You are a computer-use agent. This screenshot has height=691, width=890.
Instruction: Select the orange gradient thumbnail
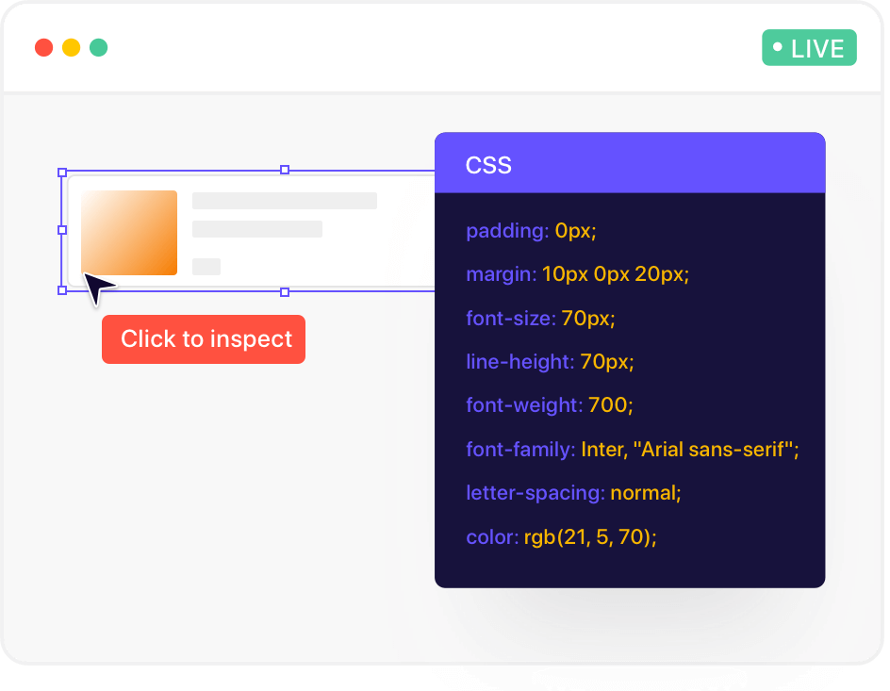pos(129,233)
